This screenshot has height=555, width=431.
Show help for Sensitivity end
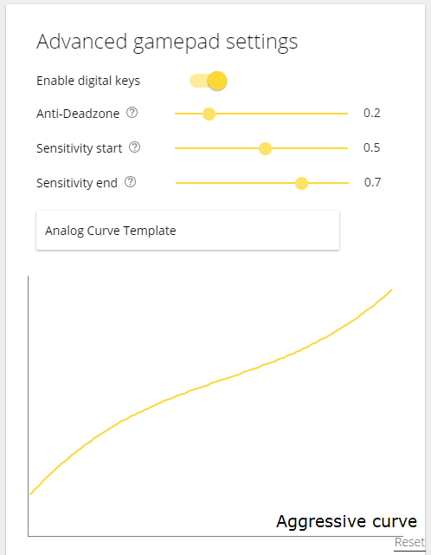[131, 182]
